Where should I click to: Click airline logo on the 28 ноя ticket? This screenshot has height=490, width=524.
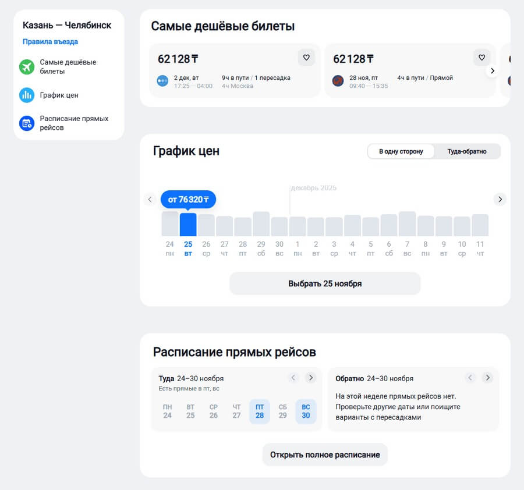338,81
